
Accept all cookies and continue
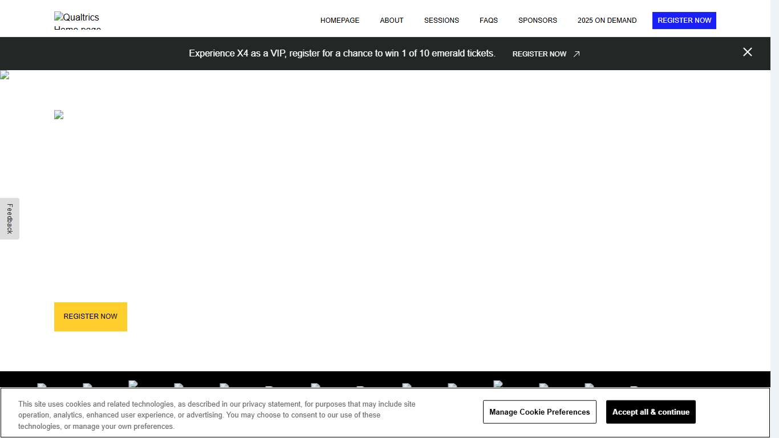pyautogui.click(x=651, y=412)
